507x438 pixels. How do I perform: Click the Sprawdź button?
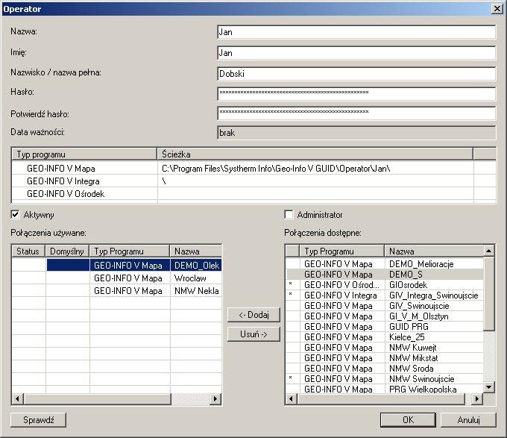pos(39,420)
